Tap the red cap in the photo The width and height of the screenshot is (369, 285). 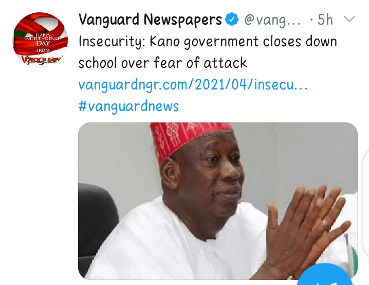pyautogui.click(x=190, y=140)
